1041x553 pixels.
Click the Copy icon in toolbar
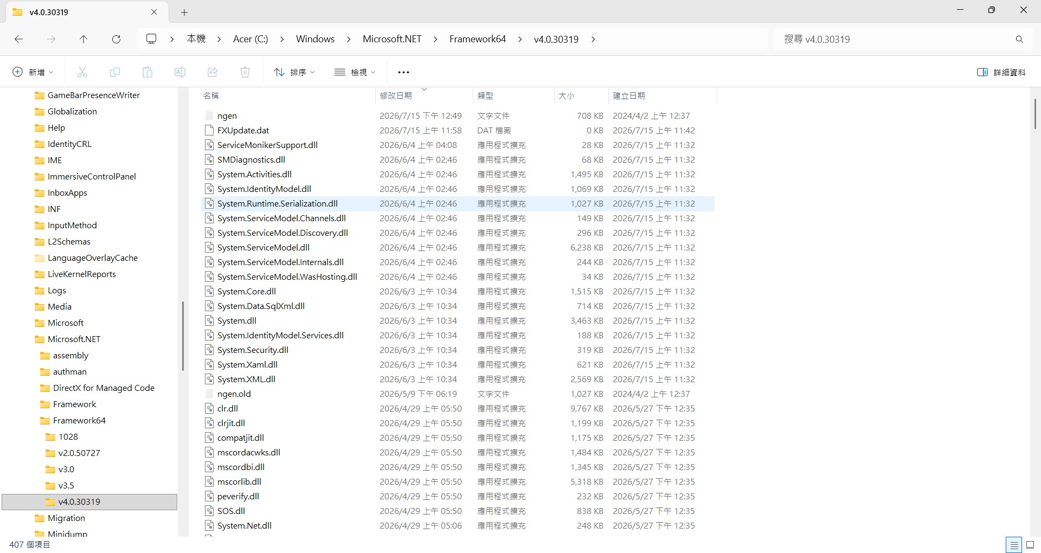pyautogui.click(x=115, y=72)
